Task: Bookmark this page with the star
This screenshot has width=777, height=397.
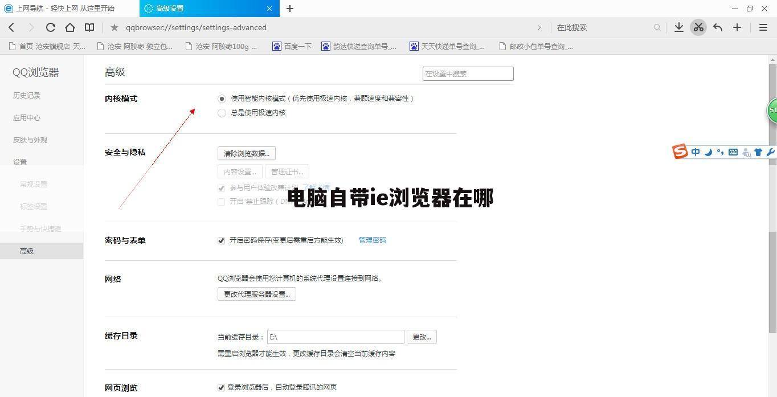Action: (x=114, y=27)
